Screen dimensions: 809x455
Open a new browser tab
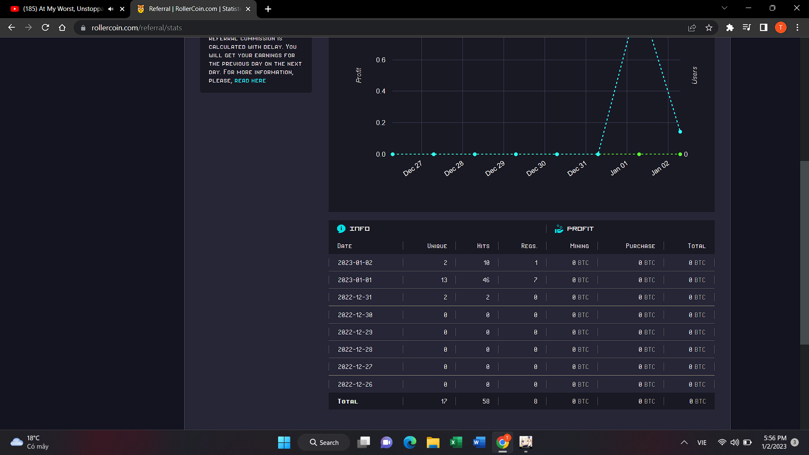pyautogui.click(x=268, y=9)
